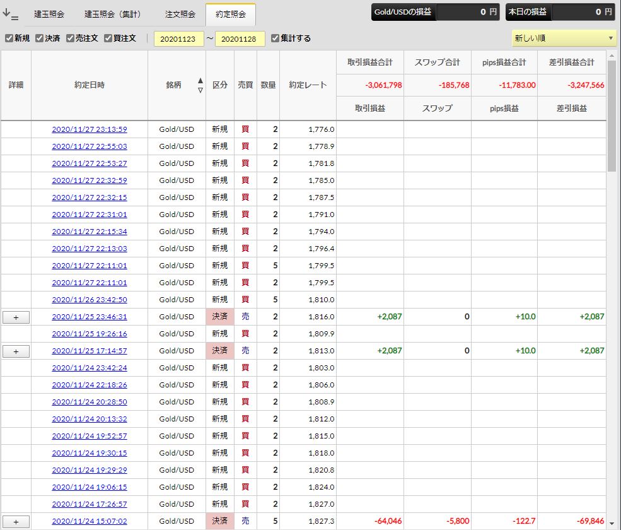Click the 本日の損益 display
Screen dimensions: 621x530
[560, 12]
